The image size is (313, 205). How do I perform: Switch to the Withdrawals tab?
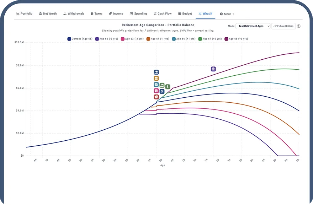click(x=74, y=14)
